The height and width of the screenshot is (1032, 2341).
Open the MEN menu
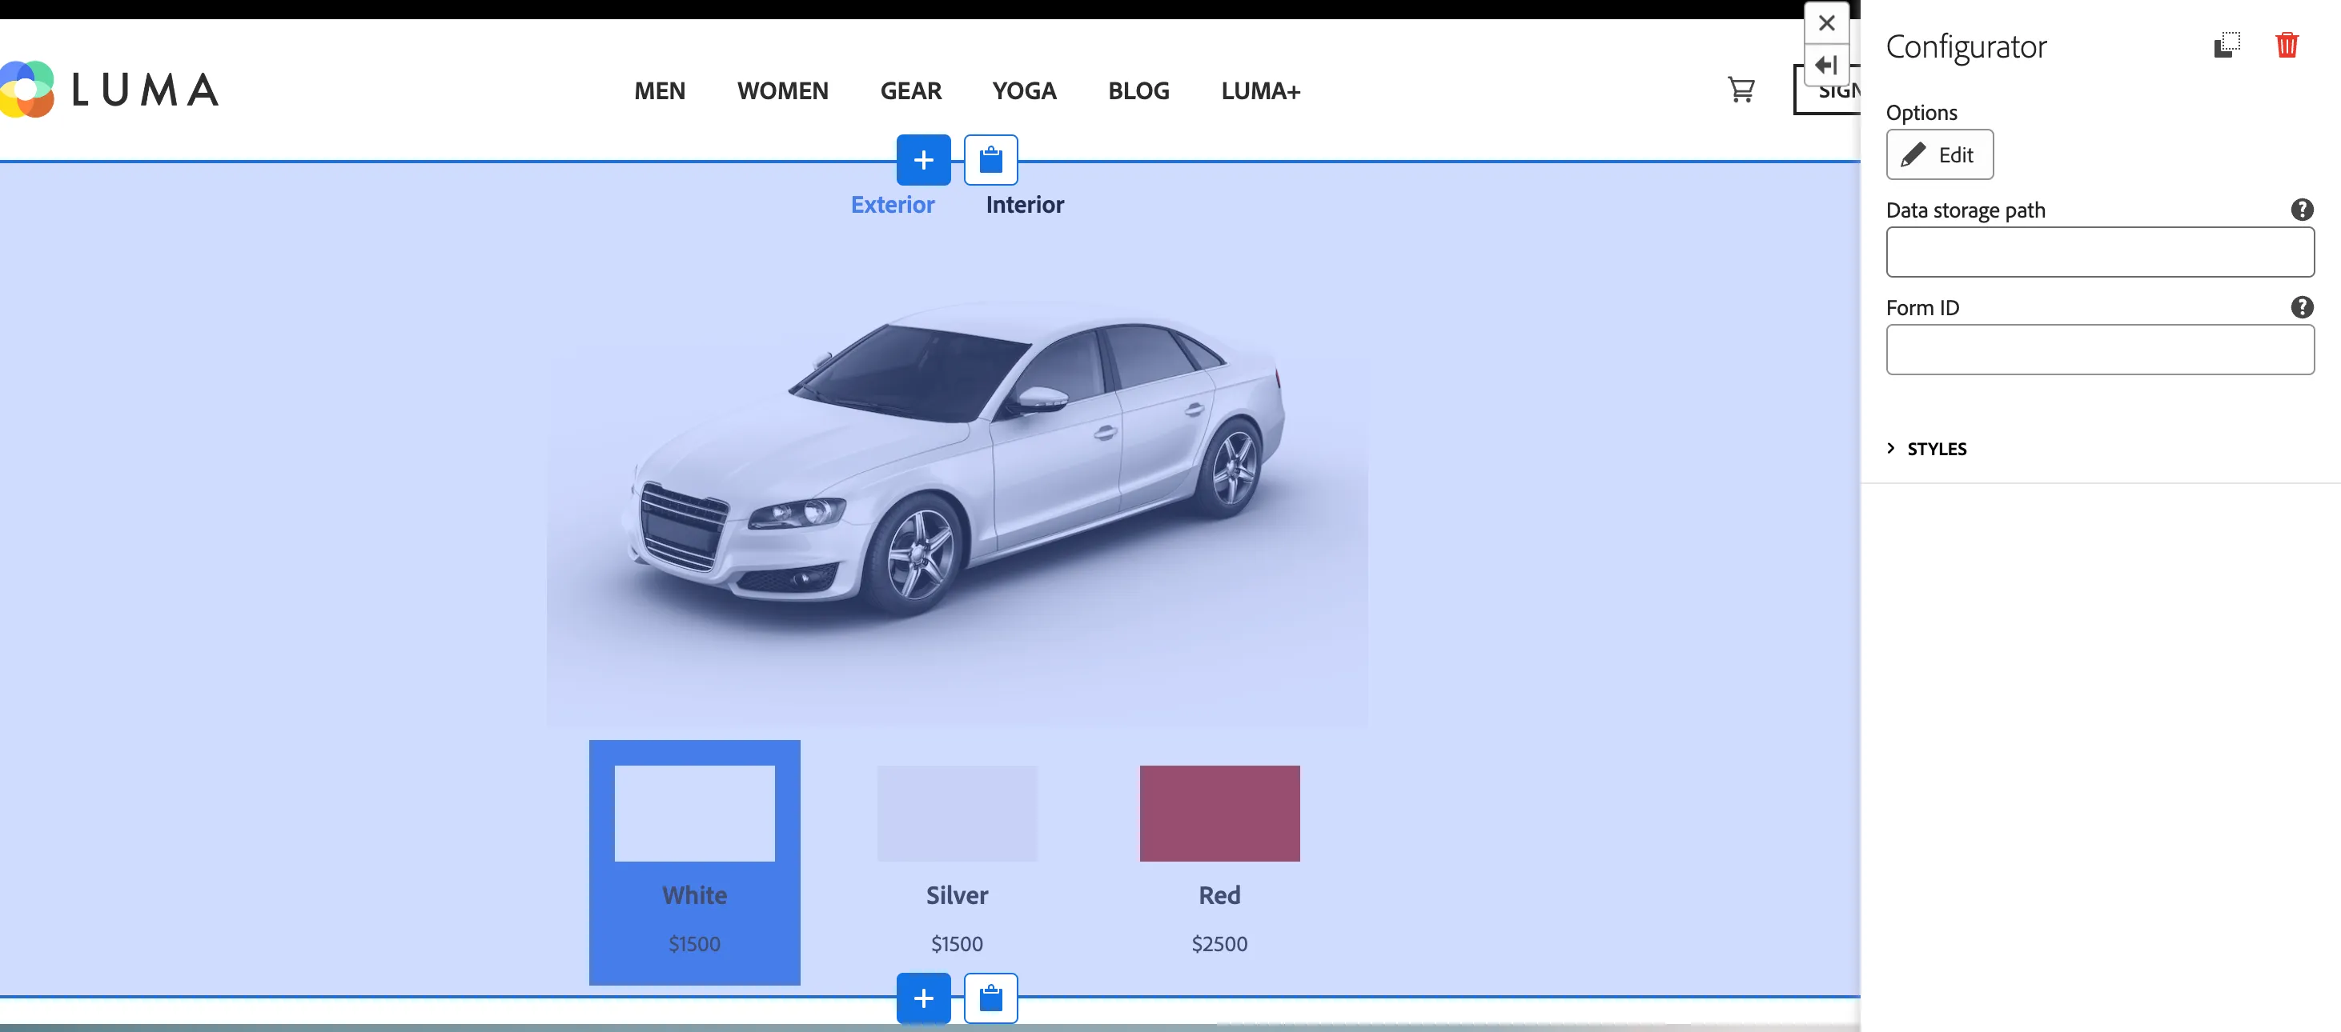660,91
